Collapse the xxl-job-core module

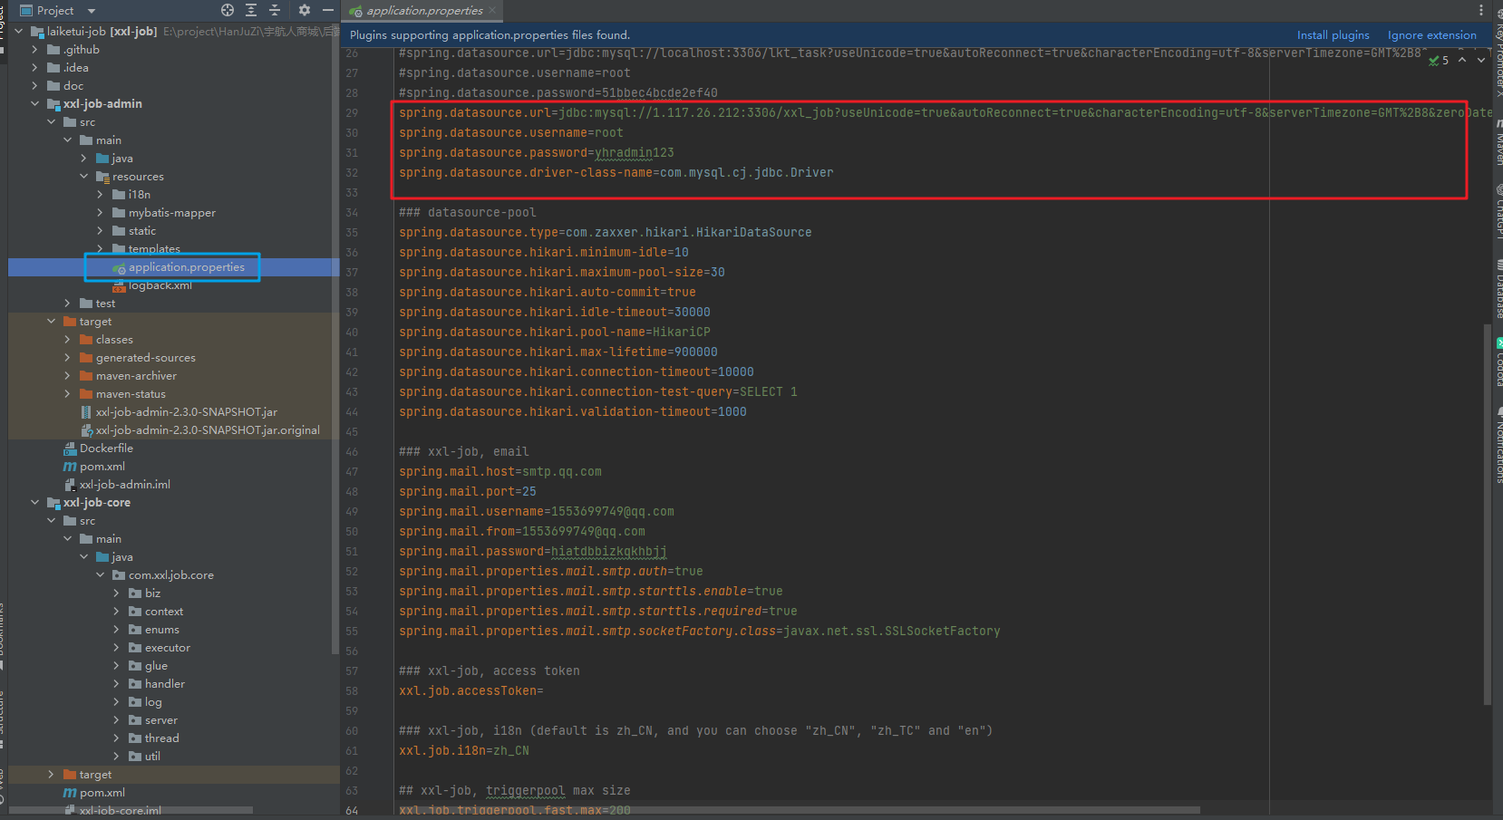point(34,503)
